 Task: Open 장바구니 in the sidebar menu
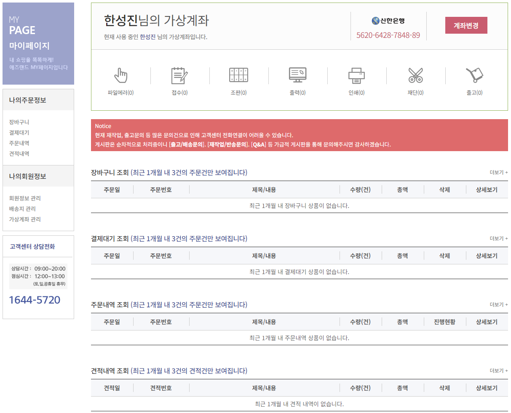tap(19, 122)
